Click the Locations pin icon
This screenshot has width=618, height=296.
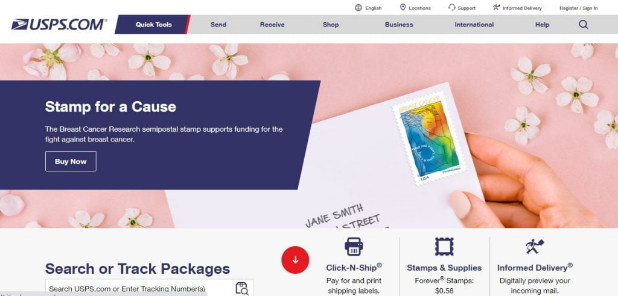[x=403, y=7]
